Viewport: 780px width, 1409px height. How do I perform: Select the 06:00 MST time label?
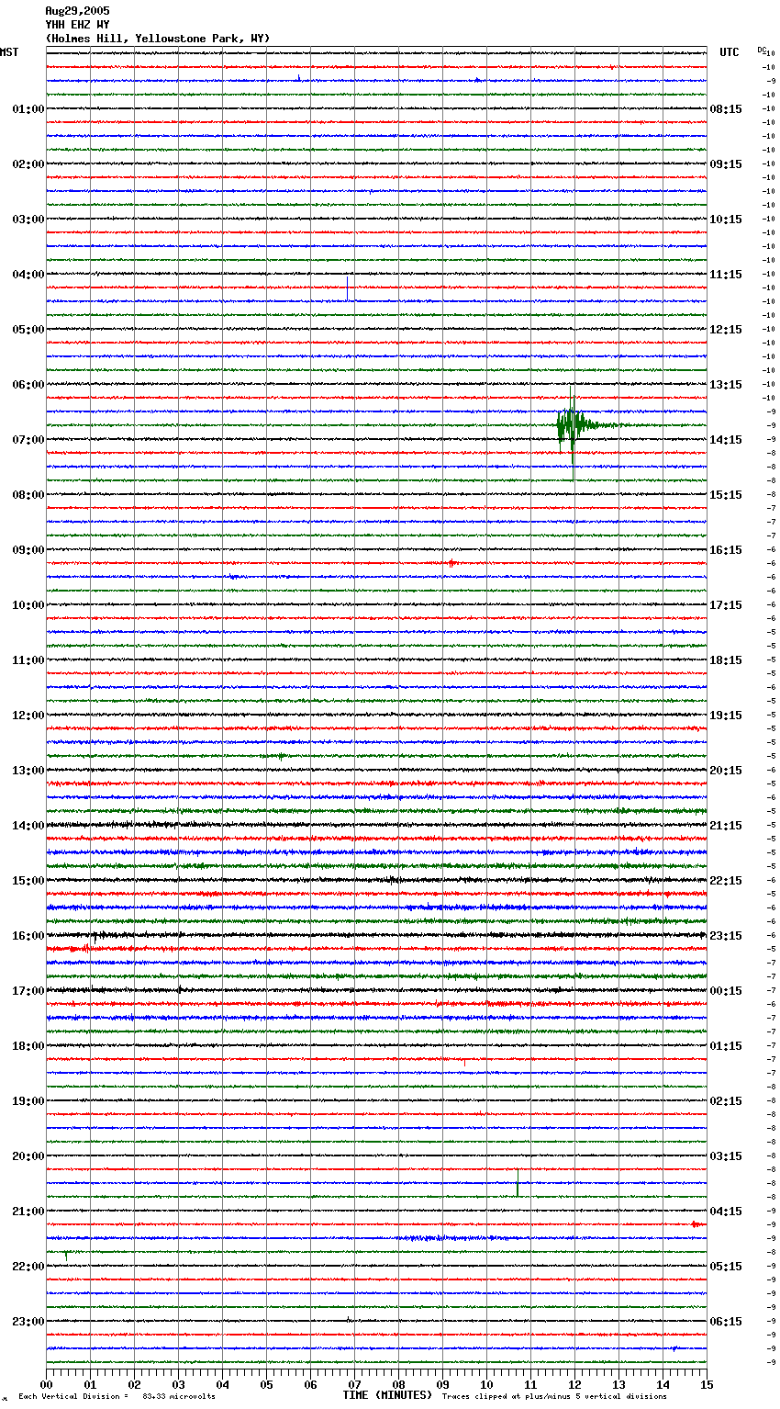(x=28, y=385)
